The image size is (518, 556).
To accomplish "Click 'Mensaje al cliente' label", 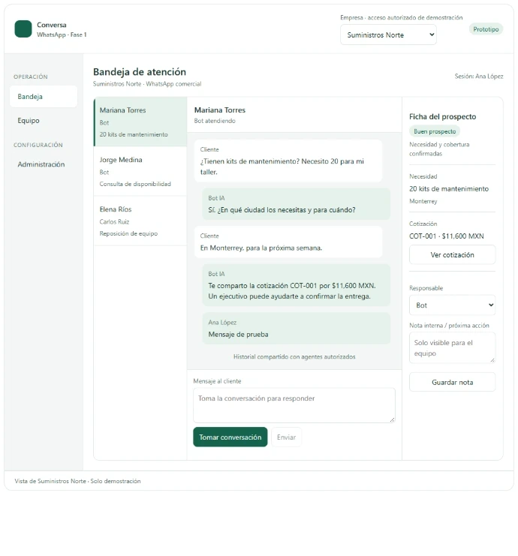I will [x=217, y=381].
